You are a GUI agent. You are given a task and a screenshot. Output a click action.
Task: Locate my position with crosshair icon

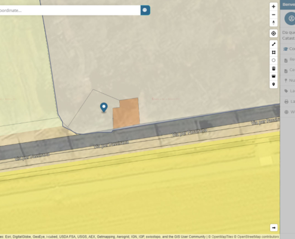pyautogui.click(x=274, y=33)
